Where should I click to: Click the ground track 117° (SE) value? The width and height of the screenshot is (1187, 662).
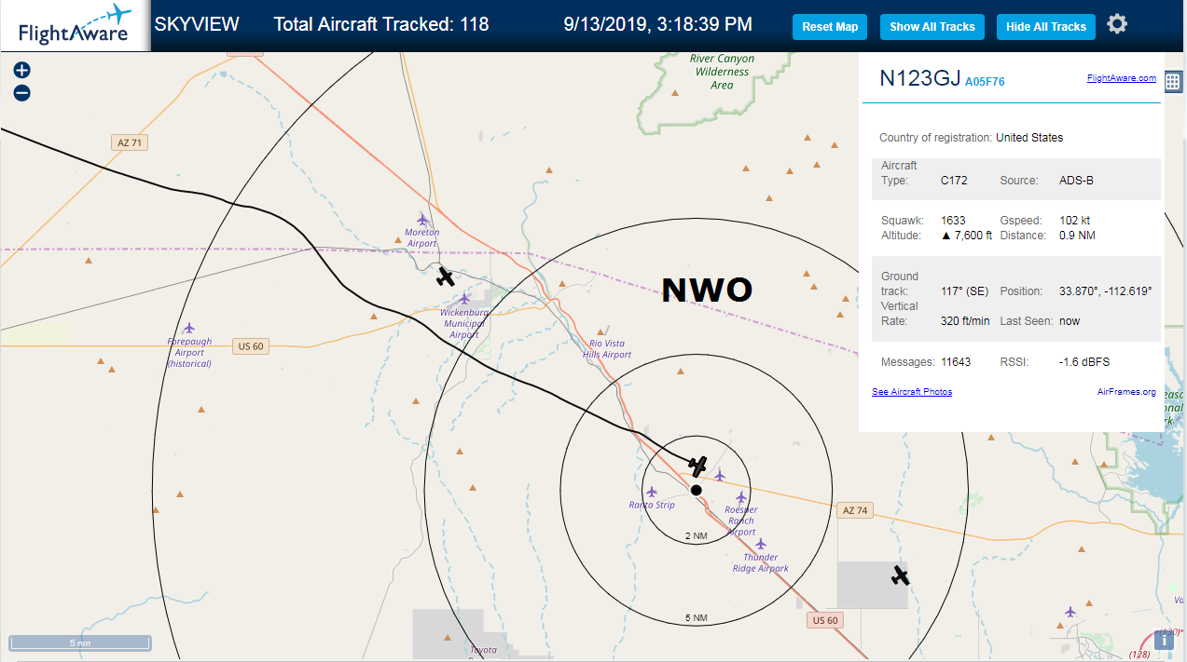(x=964, y=291)
